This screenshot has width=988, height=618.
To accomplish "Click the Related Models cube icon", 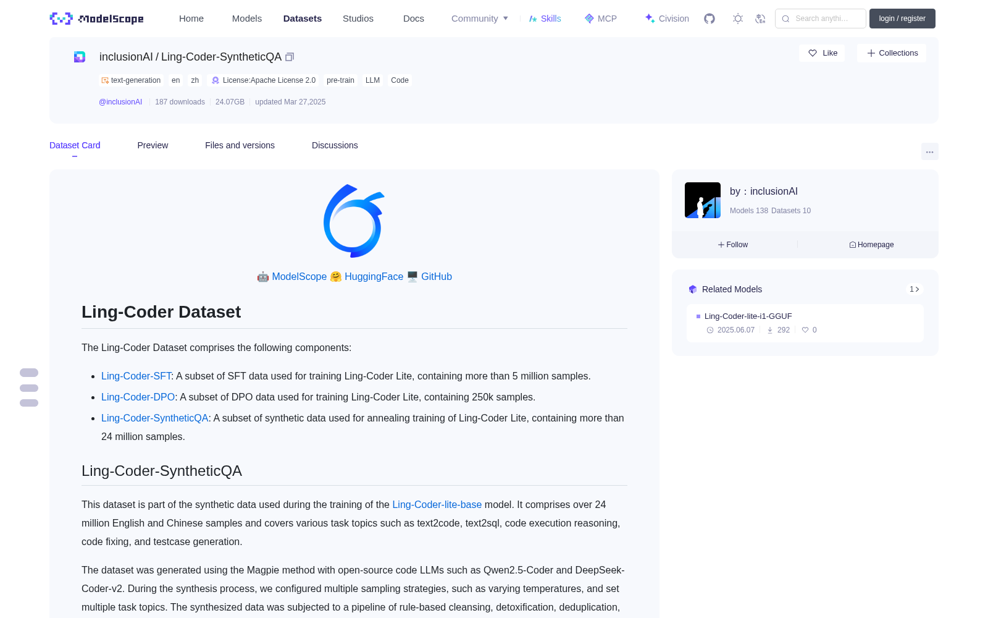I will tap(693, 289).
